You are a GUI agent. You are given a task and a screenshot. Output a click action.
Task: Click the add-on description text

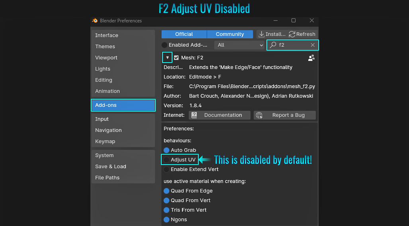(x=241, y=67)
